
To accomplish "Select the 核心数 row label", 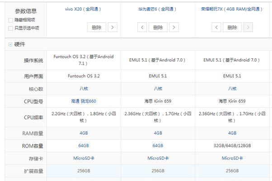I will [36, 89].
